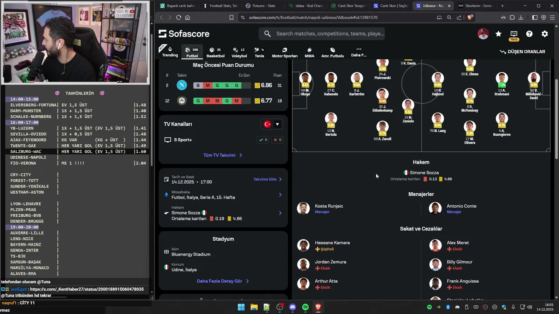Viewport: 559px width, 314px height.
Task: Open injured player Frank Anguissa
Action: (x=462, y=281)
